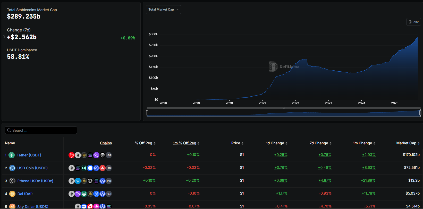
Task: Expand the +112 chains badge for USDC
Action: (x=109, y=168)
